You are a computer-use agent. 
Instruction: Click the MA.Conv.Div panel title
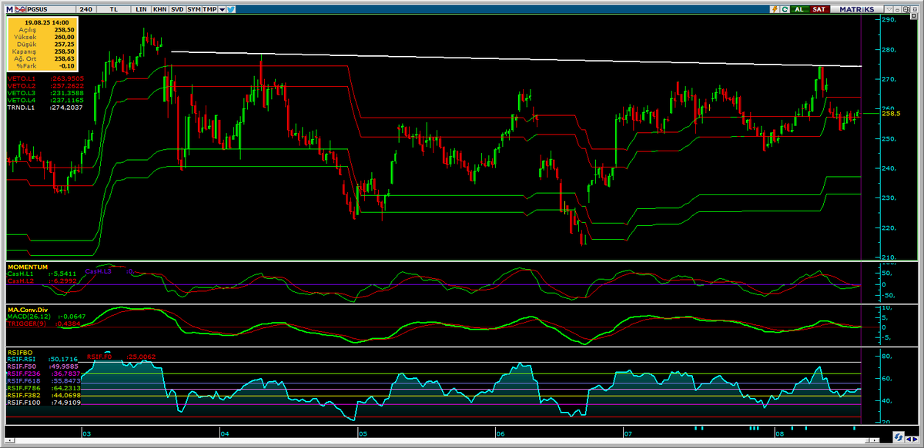click(x=28, y=310)
